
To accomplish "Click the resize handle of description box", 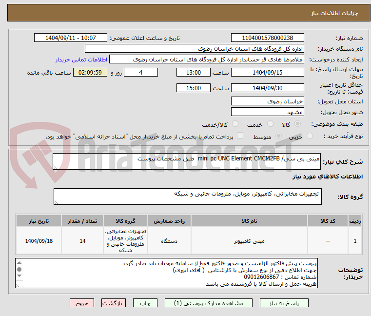I will (55, 167).
